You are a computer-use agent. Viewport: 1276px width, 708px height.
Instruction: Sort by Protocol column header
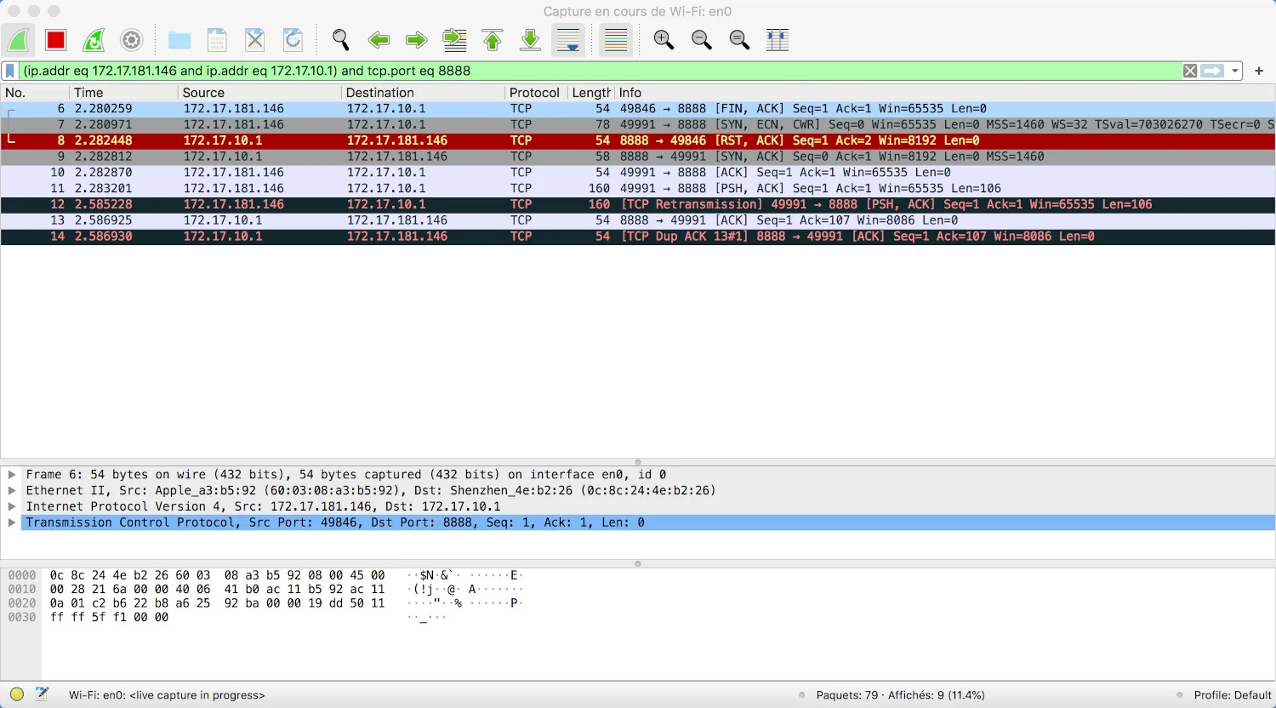[x=536, y=93]
